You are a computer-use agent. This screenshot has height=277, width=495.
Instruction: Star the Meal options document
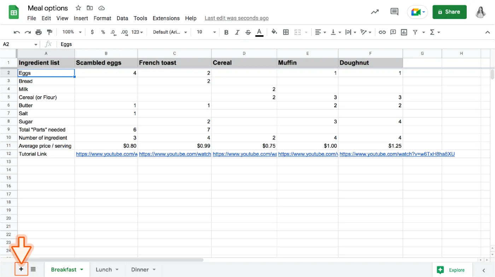tap(78, 8)
